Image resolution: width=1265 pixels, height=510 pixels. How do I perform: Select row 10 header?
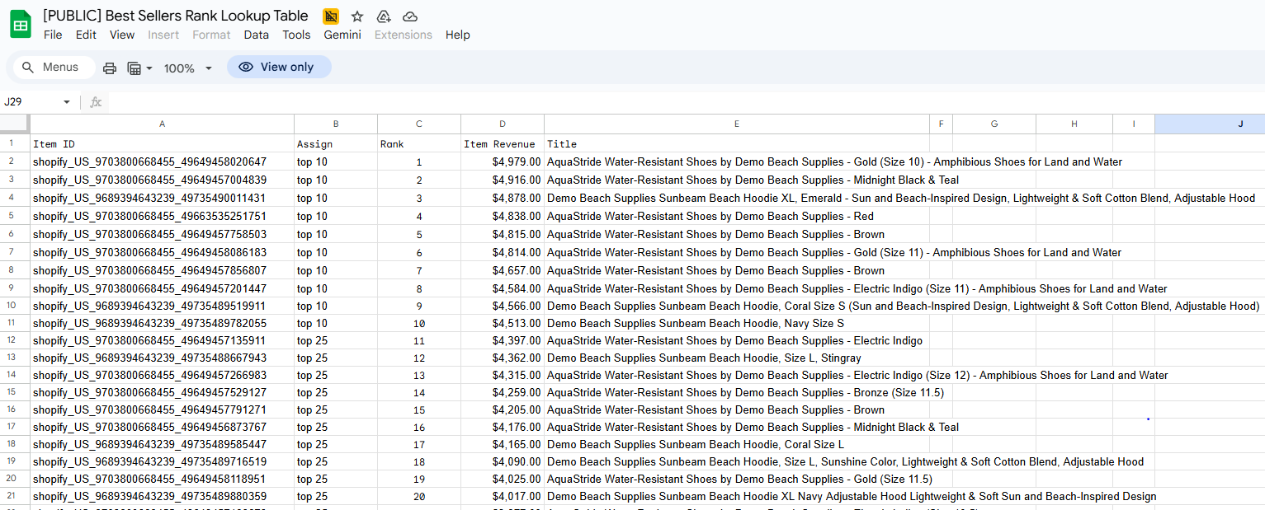pyautogui.click(x=12, y=306)
